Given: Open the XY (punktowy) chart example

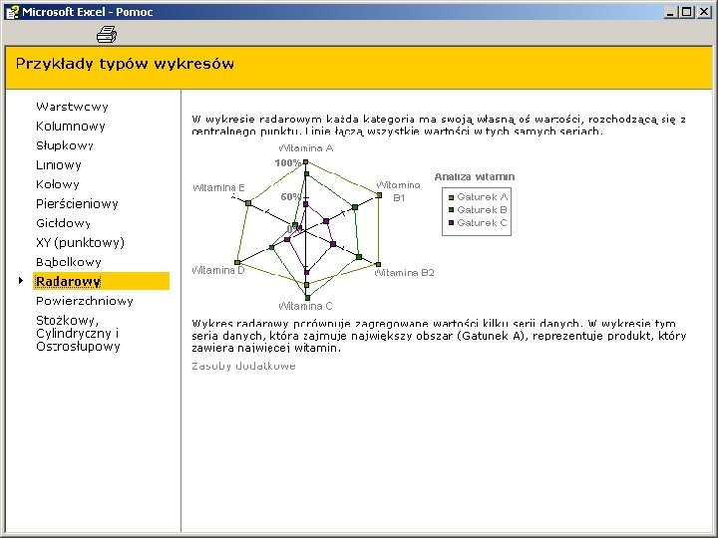Looking at the screenshot, I should coord(80,243).
